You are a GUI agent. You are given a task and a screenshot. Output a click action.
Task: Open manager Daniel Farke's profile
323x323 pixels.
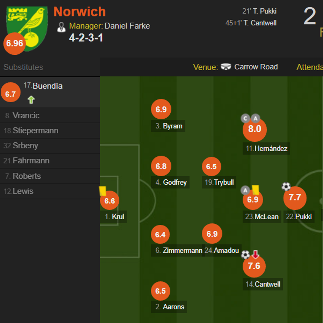pos(127,26)
